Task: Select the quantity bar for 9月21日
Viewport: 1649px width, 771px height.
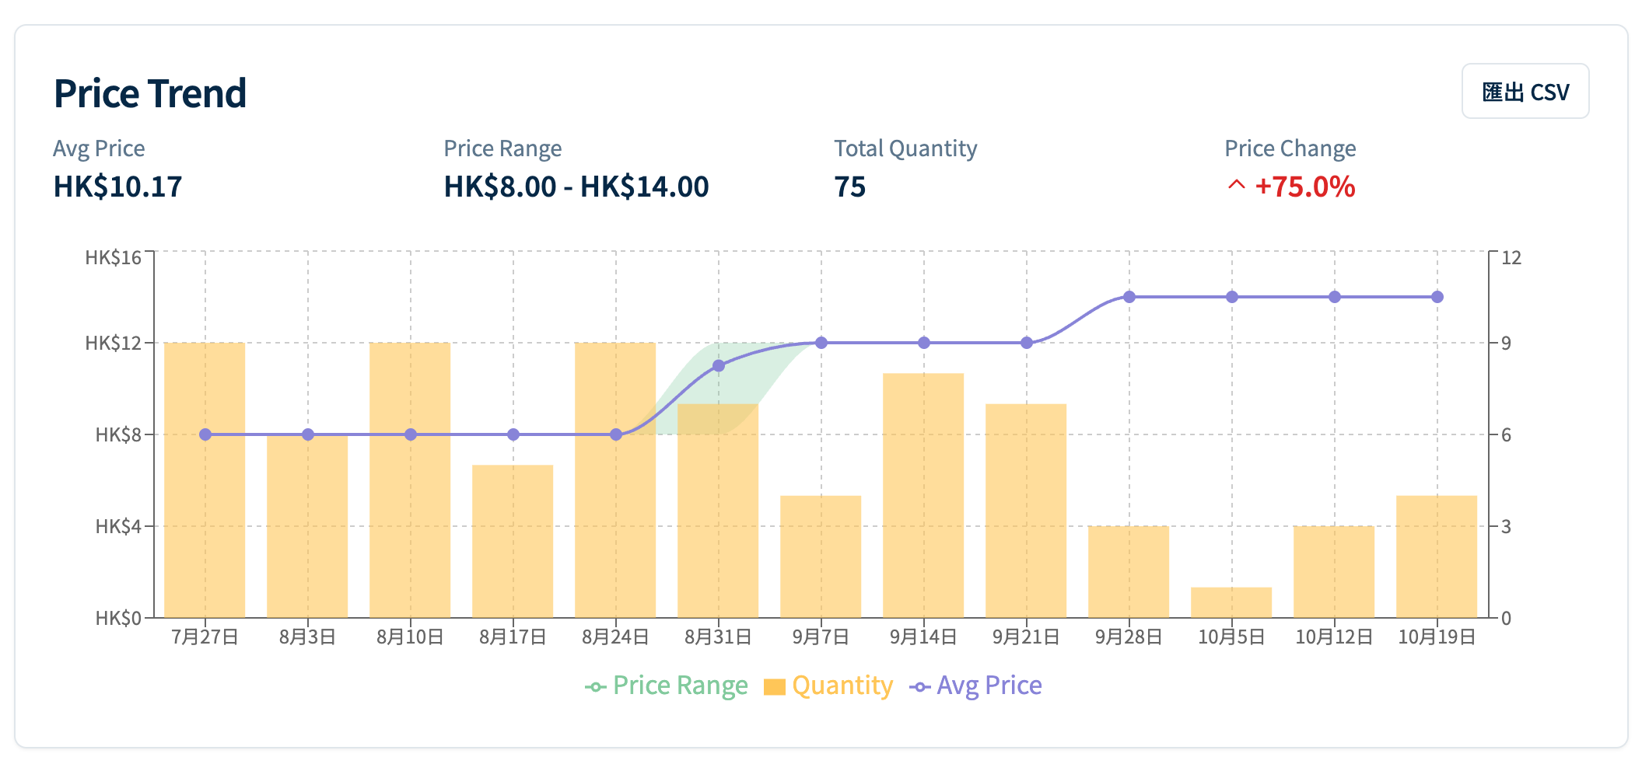Action: [x=1026, y=511]
